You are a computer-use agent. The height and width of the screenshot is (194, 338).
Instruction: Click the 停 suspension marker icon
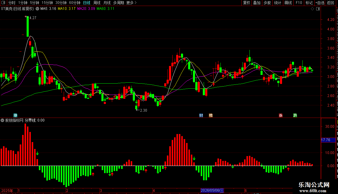tap(15, 115)
